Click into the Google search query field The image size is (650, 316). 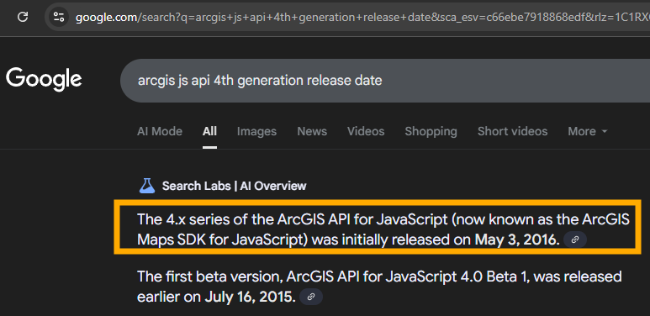[x=384, y=81]
